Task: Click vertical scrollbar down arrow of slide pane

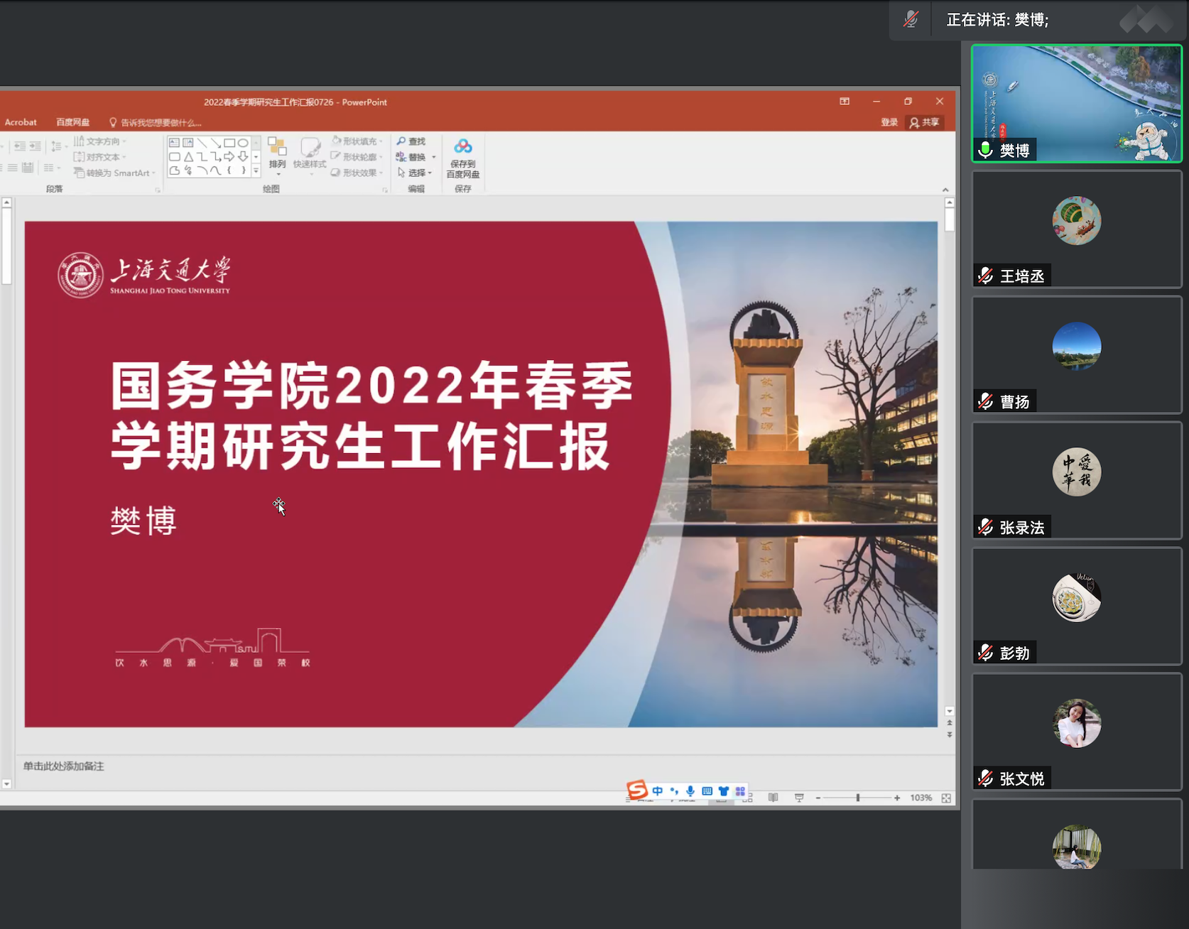Action: (950, 711)
